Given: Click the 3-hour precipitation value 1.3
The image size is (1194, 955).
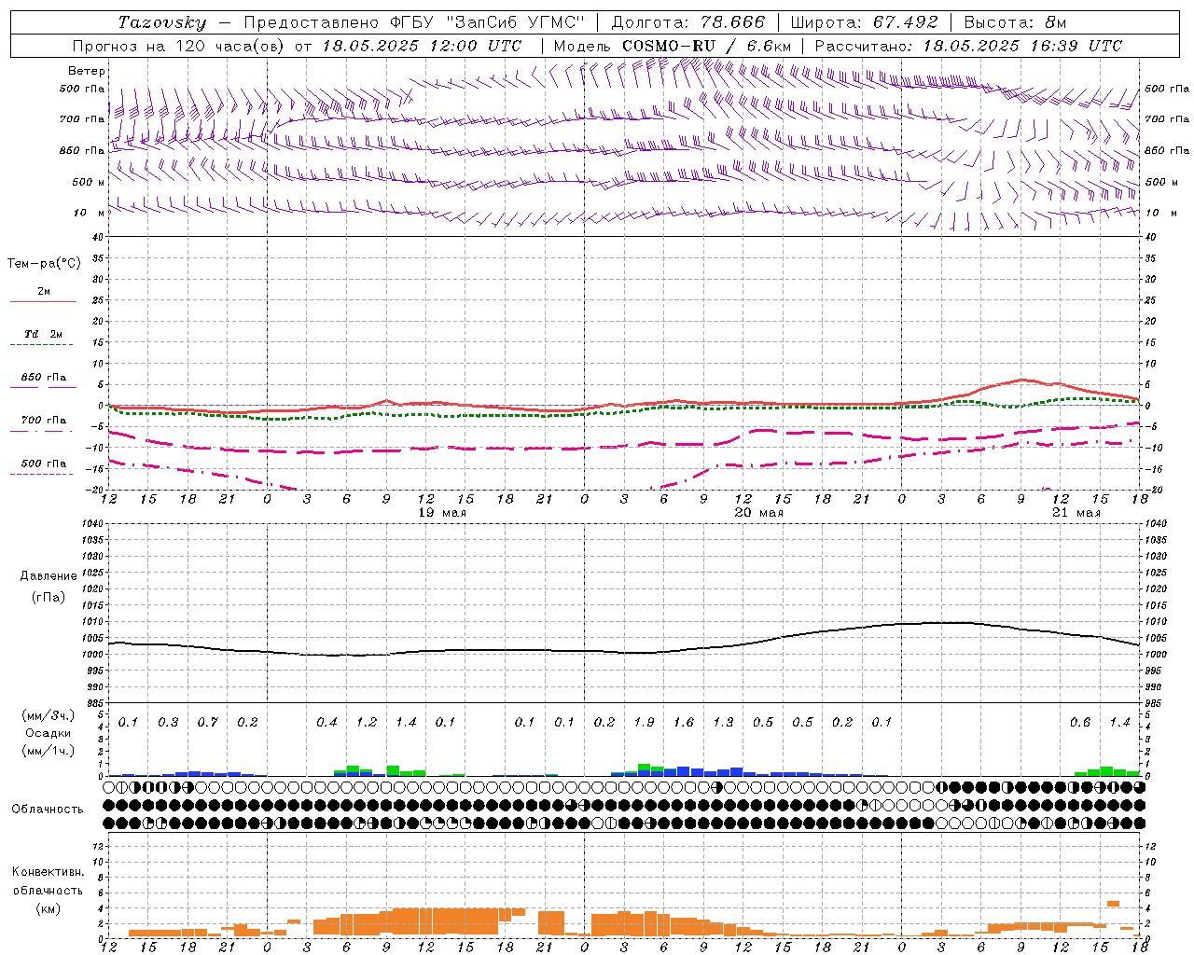Looking at the screenshot, I should pyautogui.click(x=723, y=723).
